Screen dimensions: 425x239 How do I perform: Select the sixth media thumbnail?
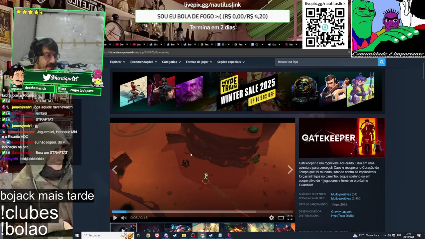coord(261,227)
